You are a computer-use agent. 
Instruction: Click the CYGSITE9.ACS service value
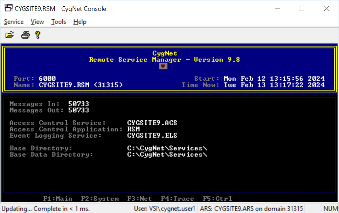[152, 123]
